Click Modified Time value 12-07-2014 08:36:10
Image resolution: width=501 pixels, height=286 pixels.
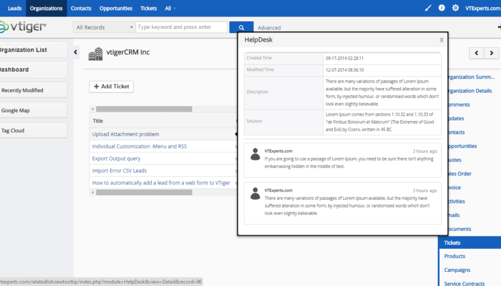click(344, 70)
